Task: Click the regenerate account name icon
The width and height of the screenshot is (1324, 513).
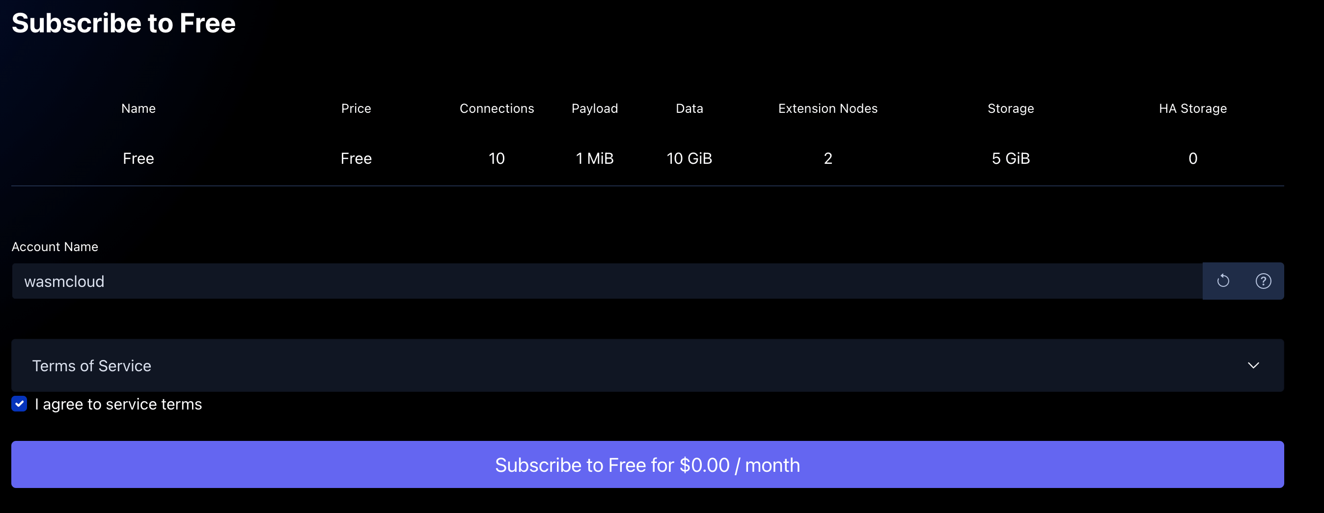Action: click(1223, 281)
